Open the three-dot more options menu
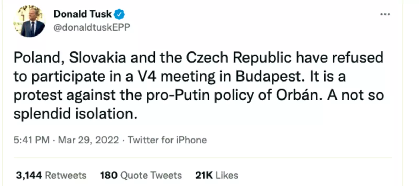The height and width of the screenshot is (186, 419). 385,14
